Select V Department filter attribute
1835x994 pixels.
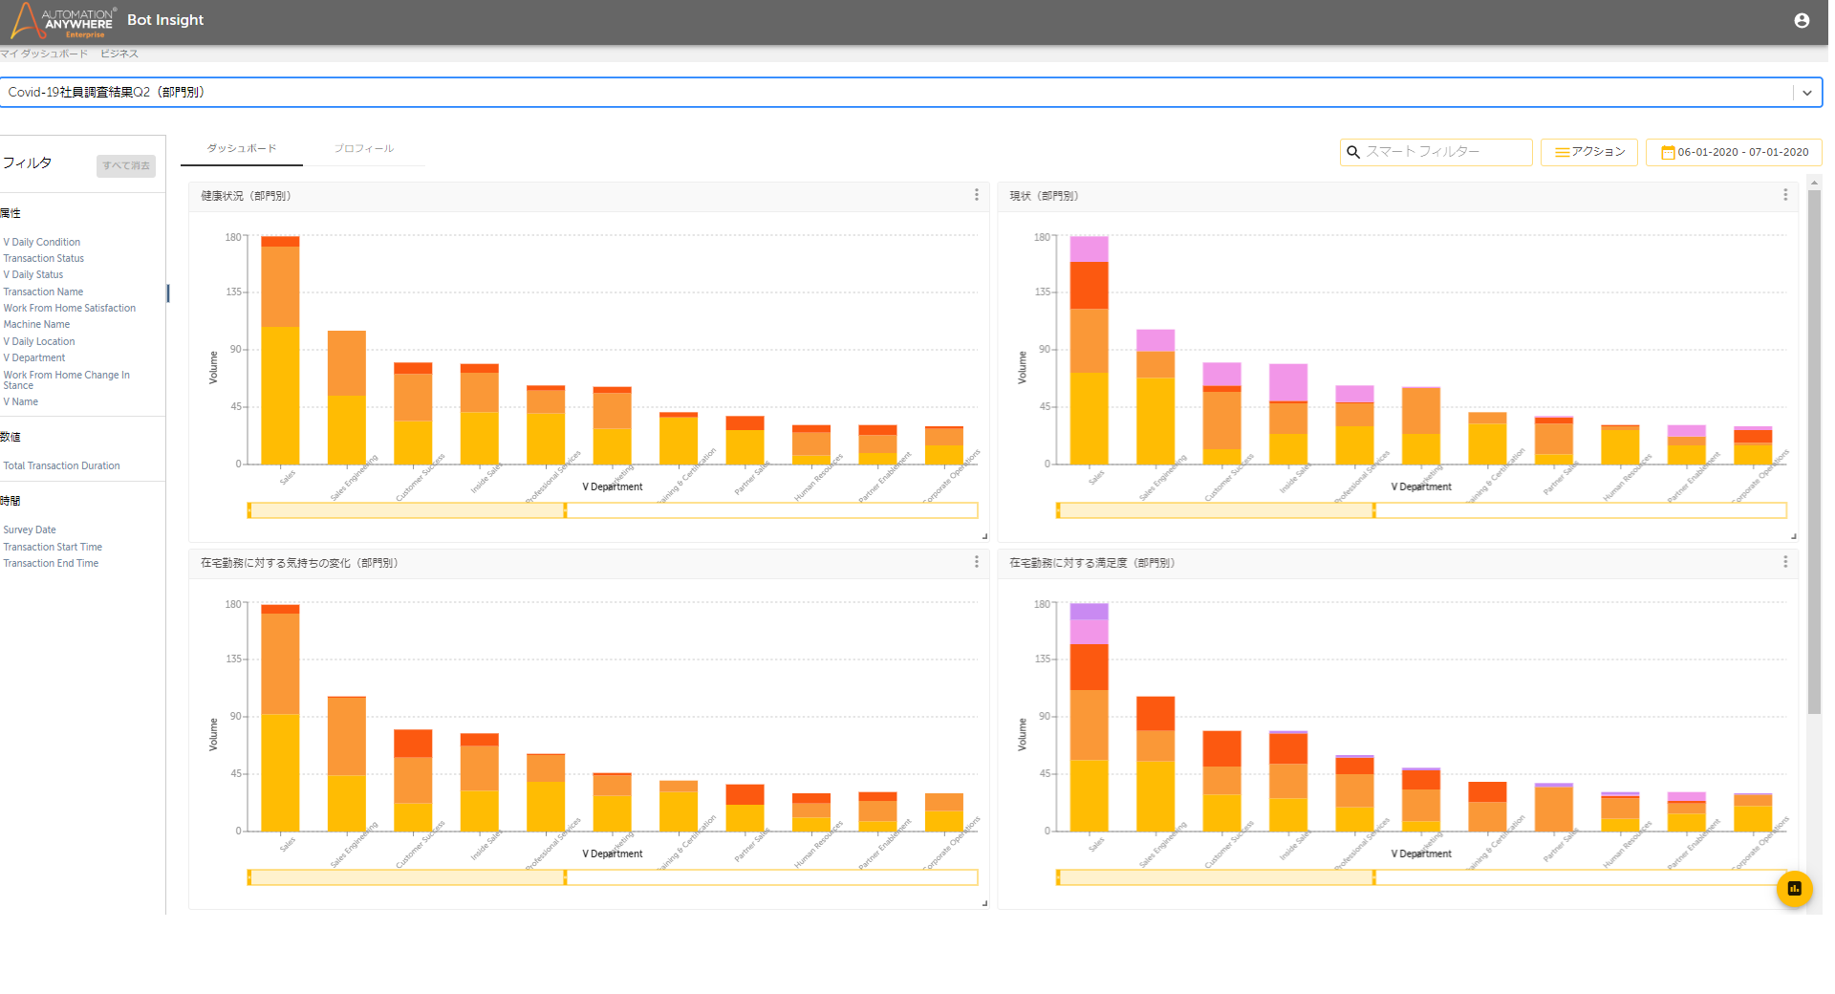[x=34, y=357]
